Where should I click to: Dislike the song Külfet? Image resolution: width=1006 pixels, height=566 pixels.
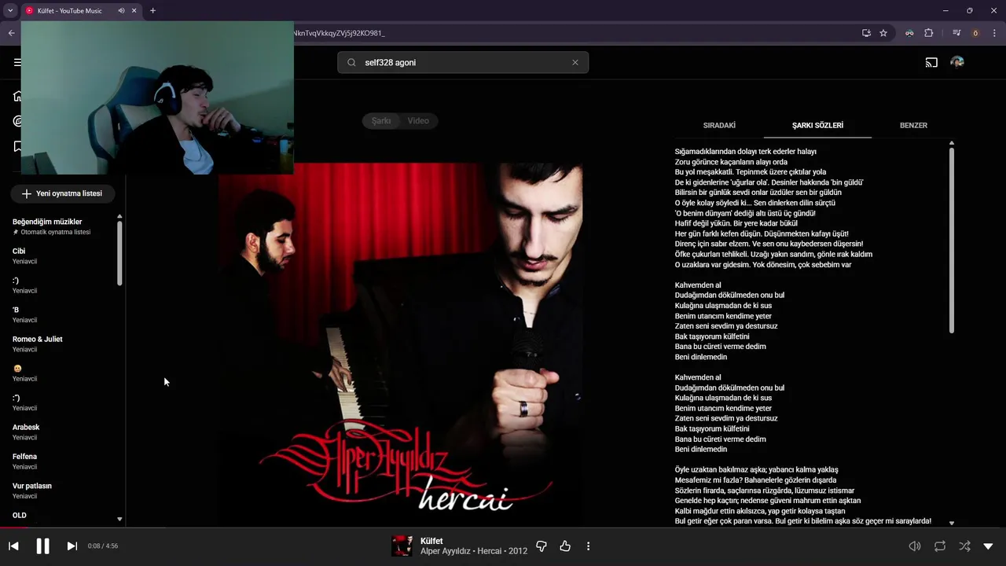[x=542, y=546]
